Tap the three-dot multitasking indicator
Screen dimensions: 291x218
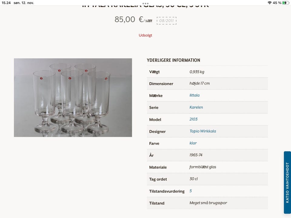tap(145, 4)
